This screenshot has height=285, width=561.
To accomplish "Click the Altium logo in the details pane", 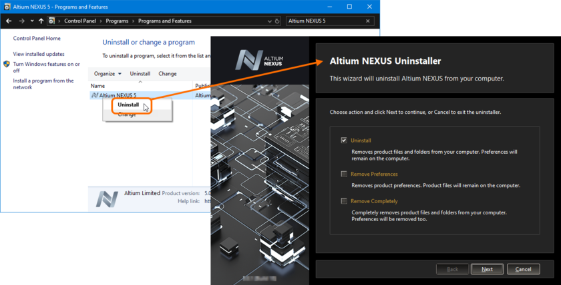I will [x=107, y=199].
